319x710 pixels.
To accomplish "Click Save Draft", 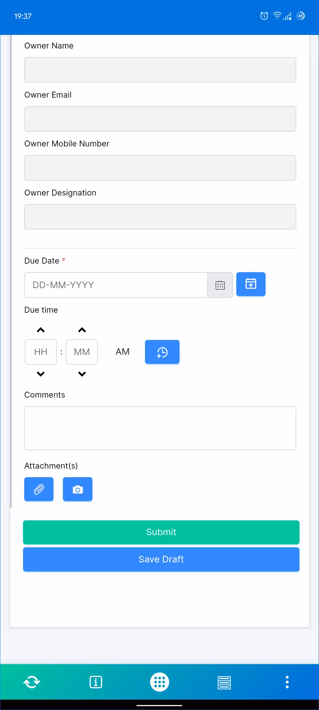I will click(x=161, y=559).
